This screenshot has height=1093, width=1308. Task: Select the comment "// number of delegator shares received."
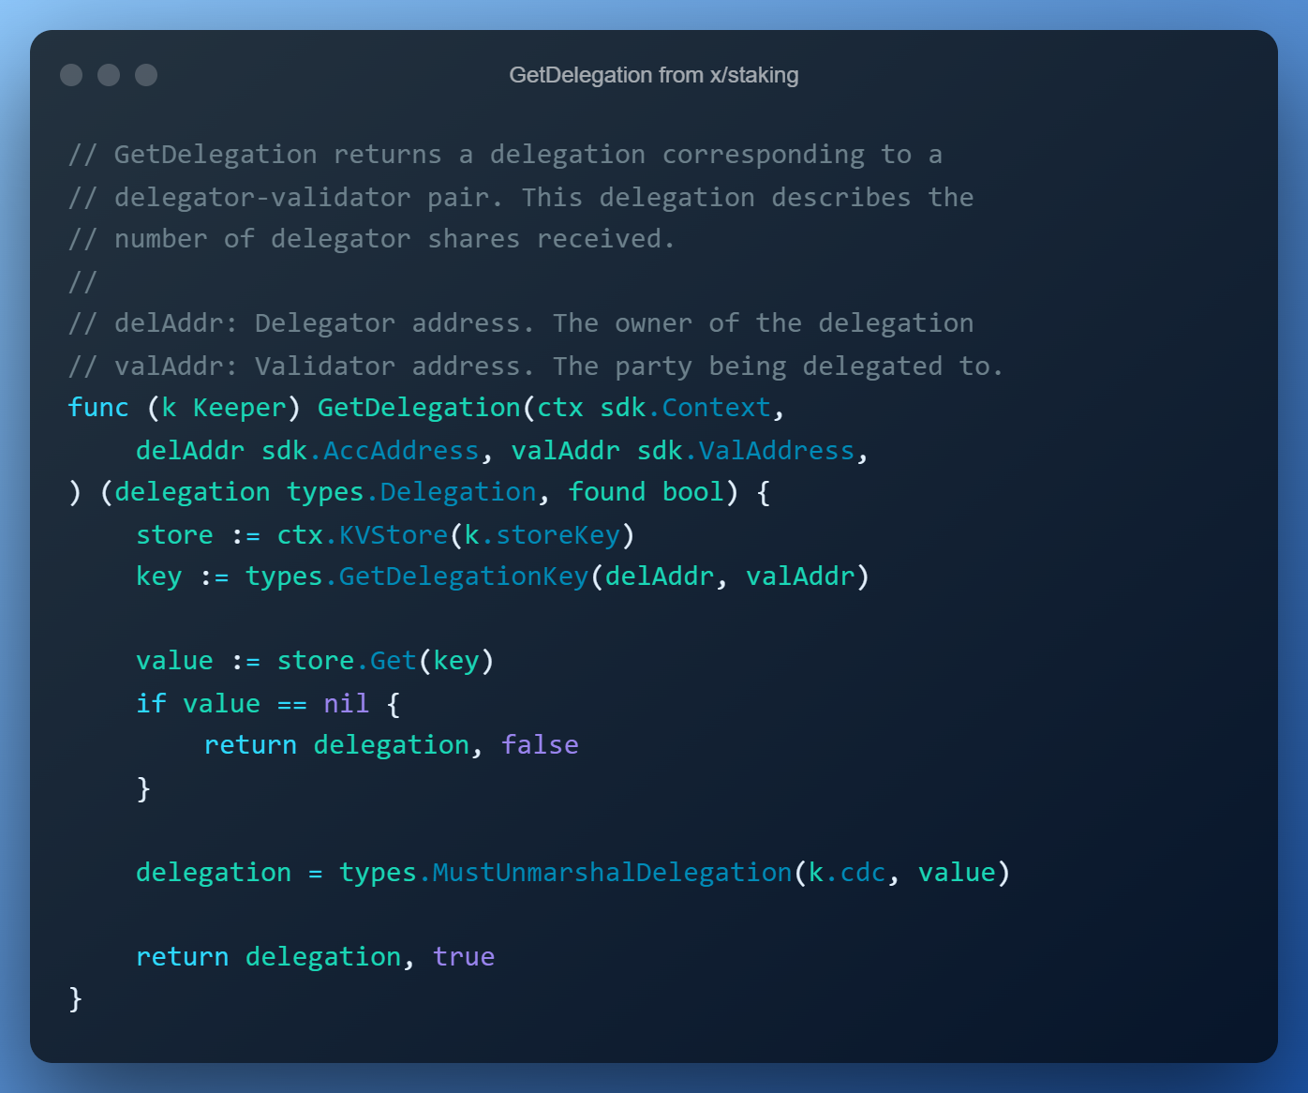tap(372, 239)
